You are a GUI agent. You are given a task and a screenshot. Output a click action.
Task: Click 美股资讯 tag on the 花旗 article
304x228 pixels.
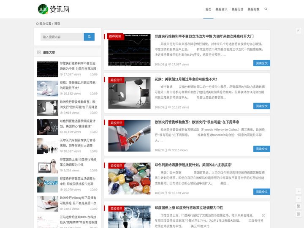(x=116, y=80)
